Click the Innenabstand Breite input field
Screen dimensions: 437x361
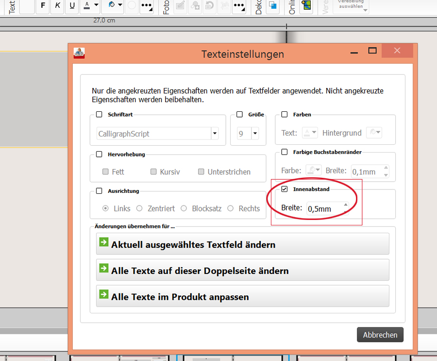point(325,209)
